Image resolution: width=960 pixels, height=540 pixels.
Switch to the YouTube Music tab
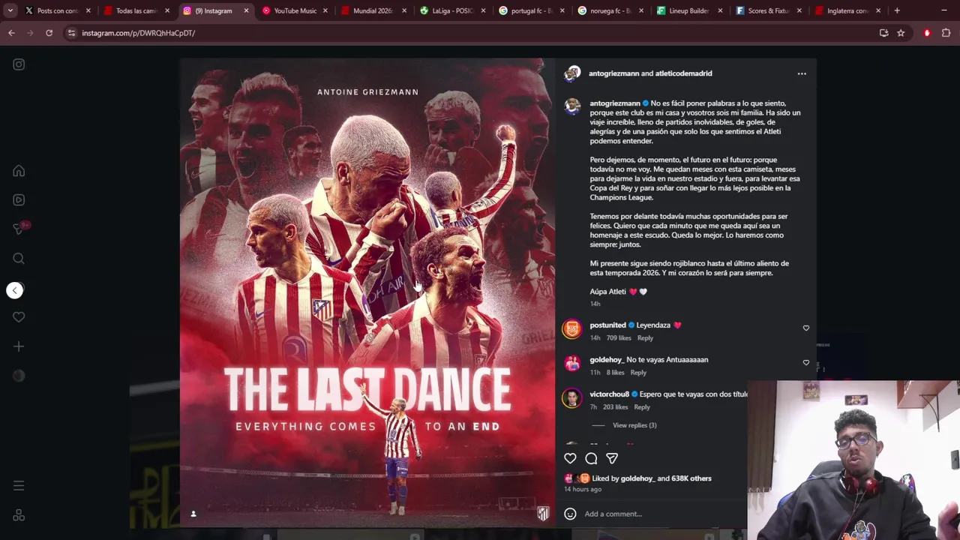coord(295,10)
